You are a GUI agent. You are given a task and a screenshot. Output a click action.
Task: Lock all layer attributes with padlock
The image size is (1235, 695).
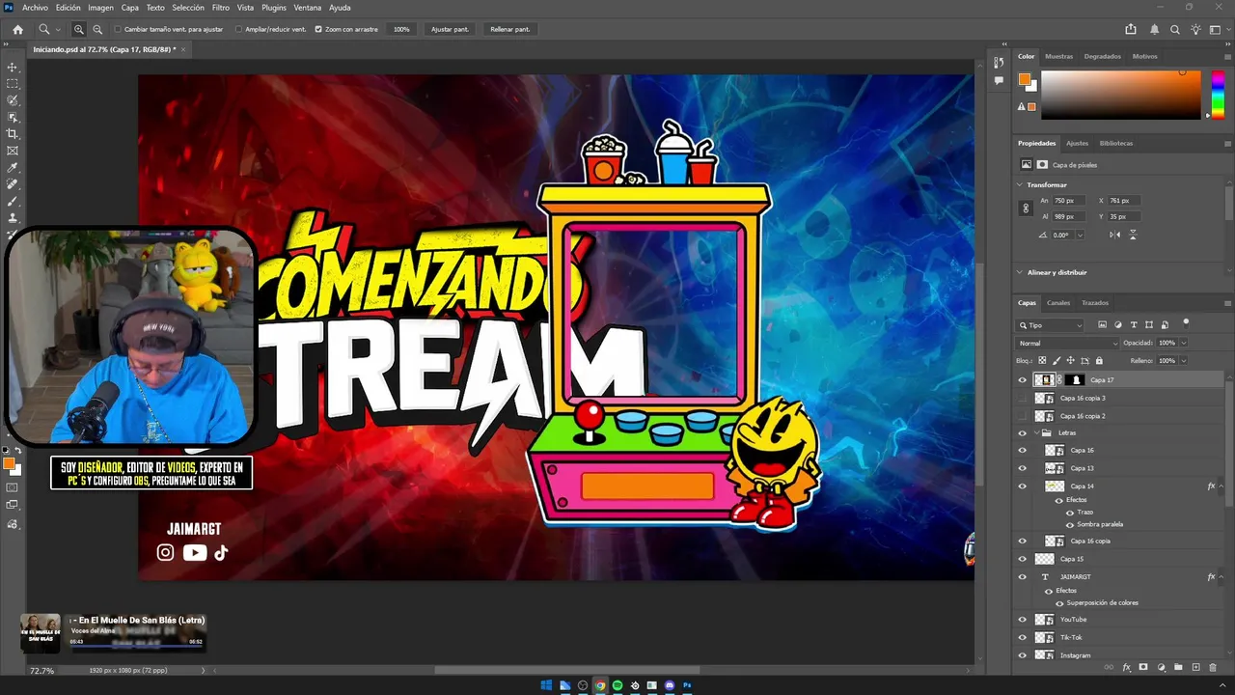(1099, 361)
